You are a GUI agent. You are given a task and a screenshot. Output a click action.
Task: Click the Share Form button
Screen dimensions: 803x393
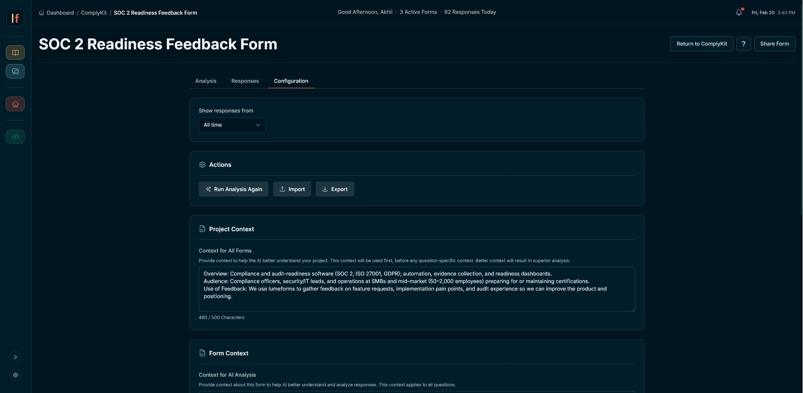tap(775, 44)
